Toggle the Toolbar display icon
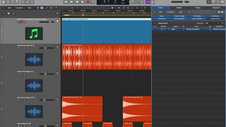The height and width of the screenshot is (127, 226). [17, 2]
